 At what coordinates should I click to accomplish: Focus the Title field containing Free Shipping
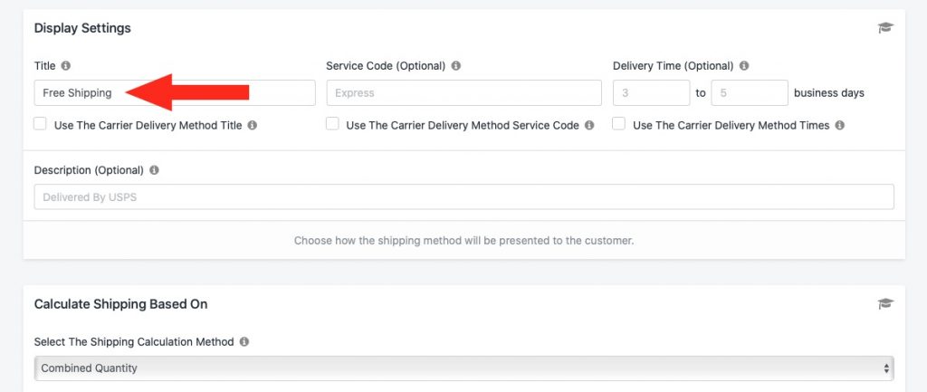click(175, 93)
